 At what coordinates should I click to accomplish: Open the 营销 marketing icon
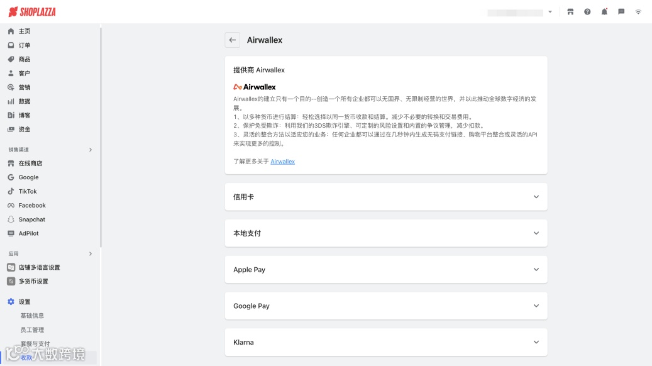click(x=11, y=87)
